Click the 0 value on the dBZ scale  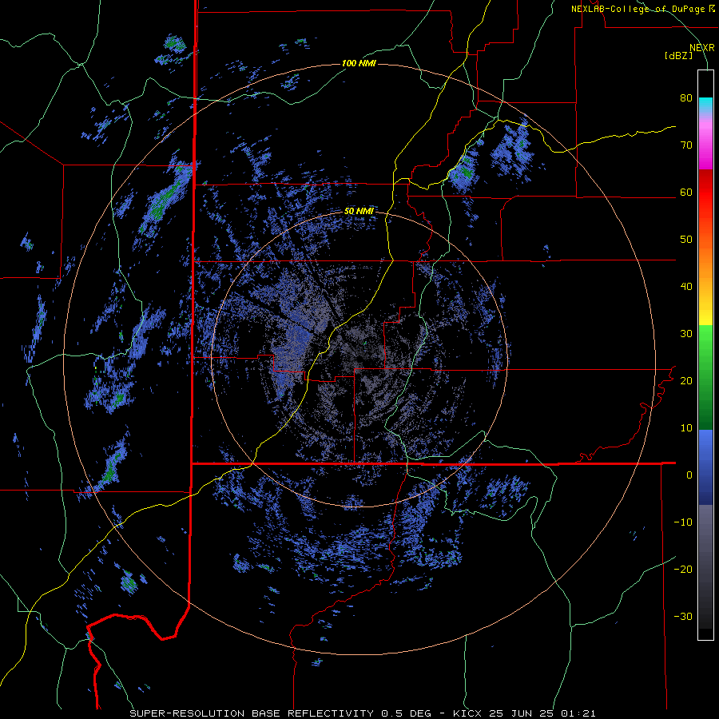(689, 475)
